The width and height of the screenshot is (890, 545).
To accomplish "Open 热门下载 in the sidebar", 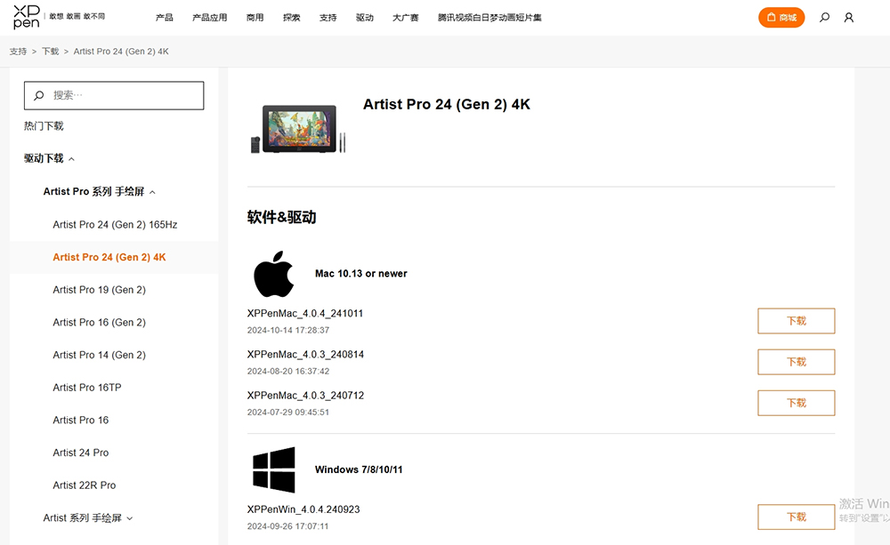I will (44, 126).
